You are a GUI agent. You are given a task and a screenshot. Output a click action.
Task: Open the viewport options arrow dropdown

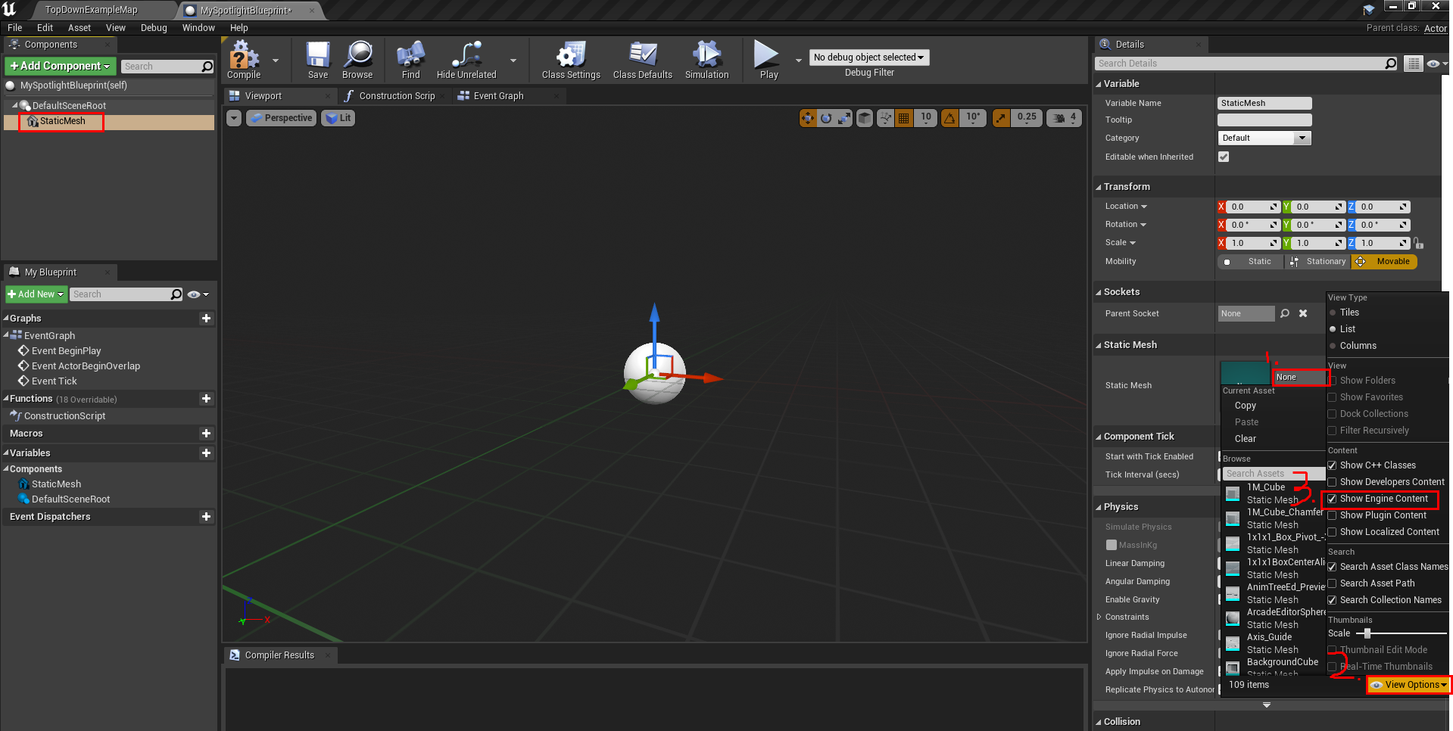[x=234, y=118]
